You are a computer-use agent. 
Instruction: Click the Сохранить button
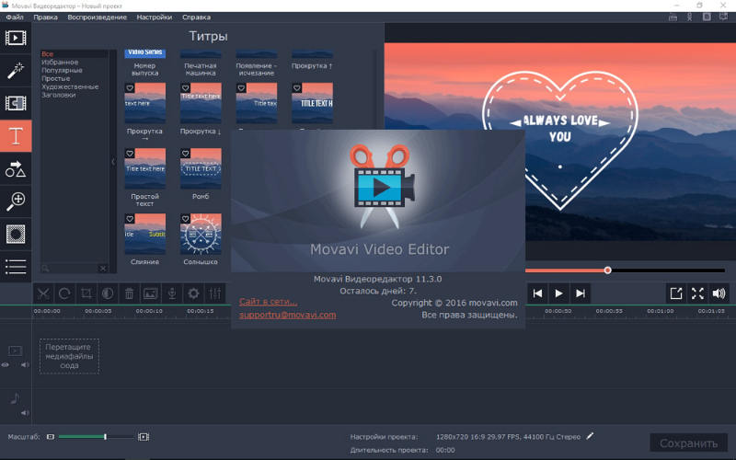pyautogui.click(x=688, y=443)
